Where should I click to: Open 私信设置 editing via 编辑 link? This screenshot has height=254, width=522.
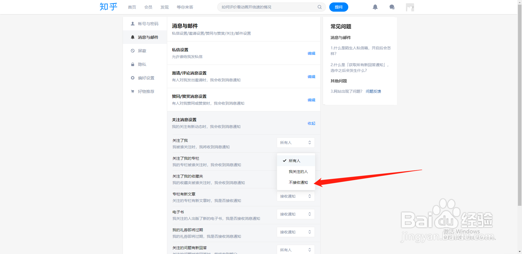pos(312,53)
